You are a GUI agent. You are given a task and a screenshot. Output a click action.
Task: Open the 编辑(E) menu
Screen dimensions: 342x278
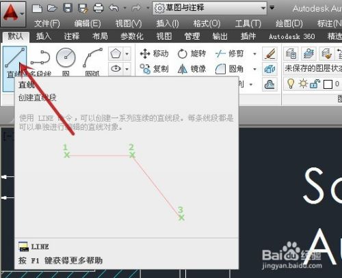pos(88,23)
